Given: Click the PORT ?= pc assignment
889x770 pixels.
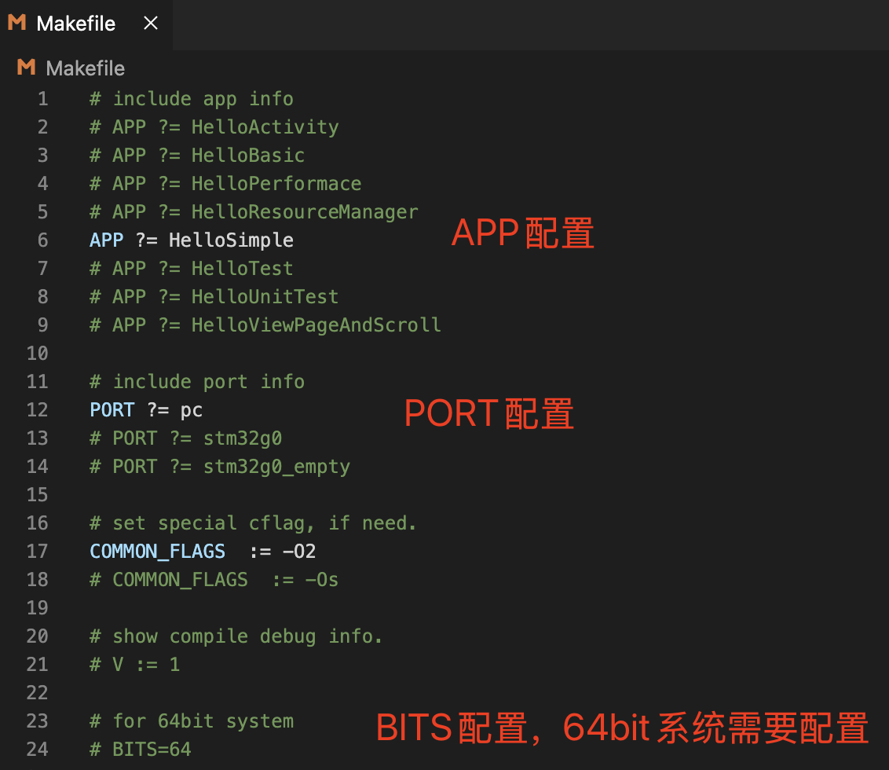Looking at the screenshot, I should tap(145, 409).
